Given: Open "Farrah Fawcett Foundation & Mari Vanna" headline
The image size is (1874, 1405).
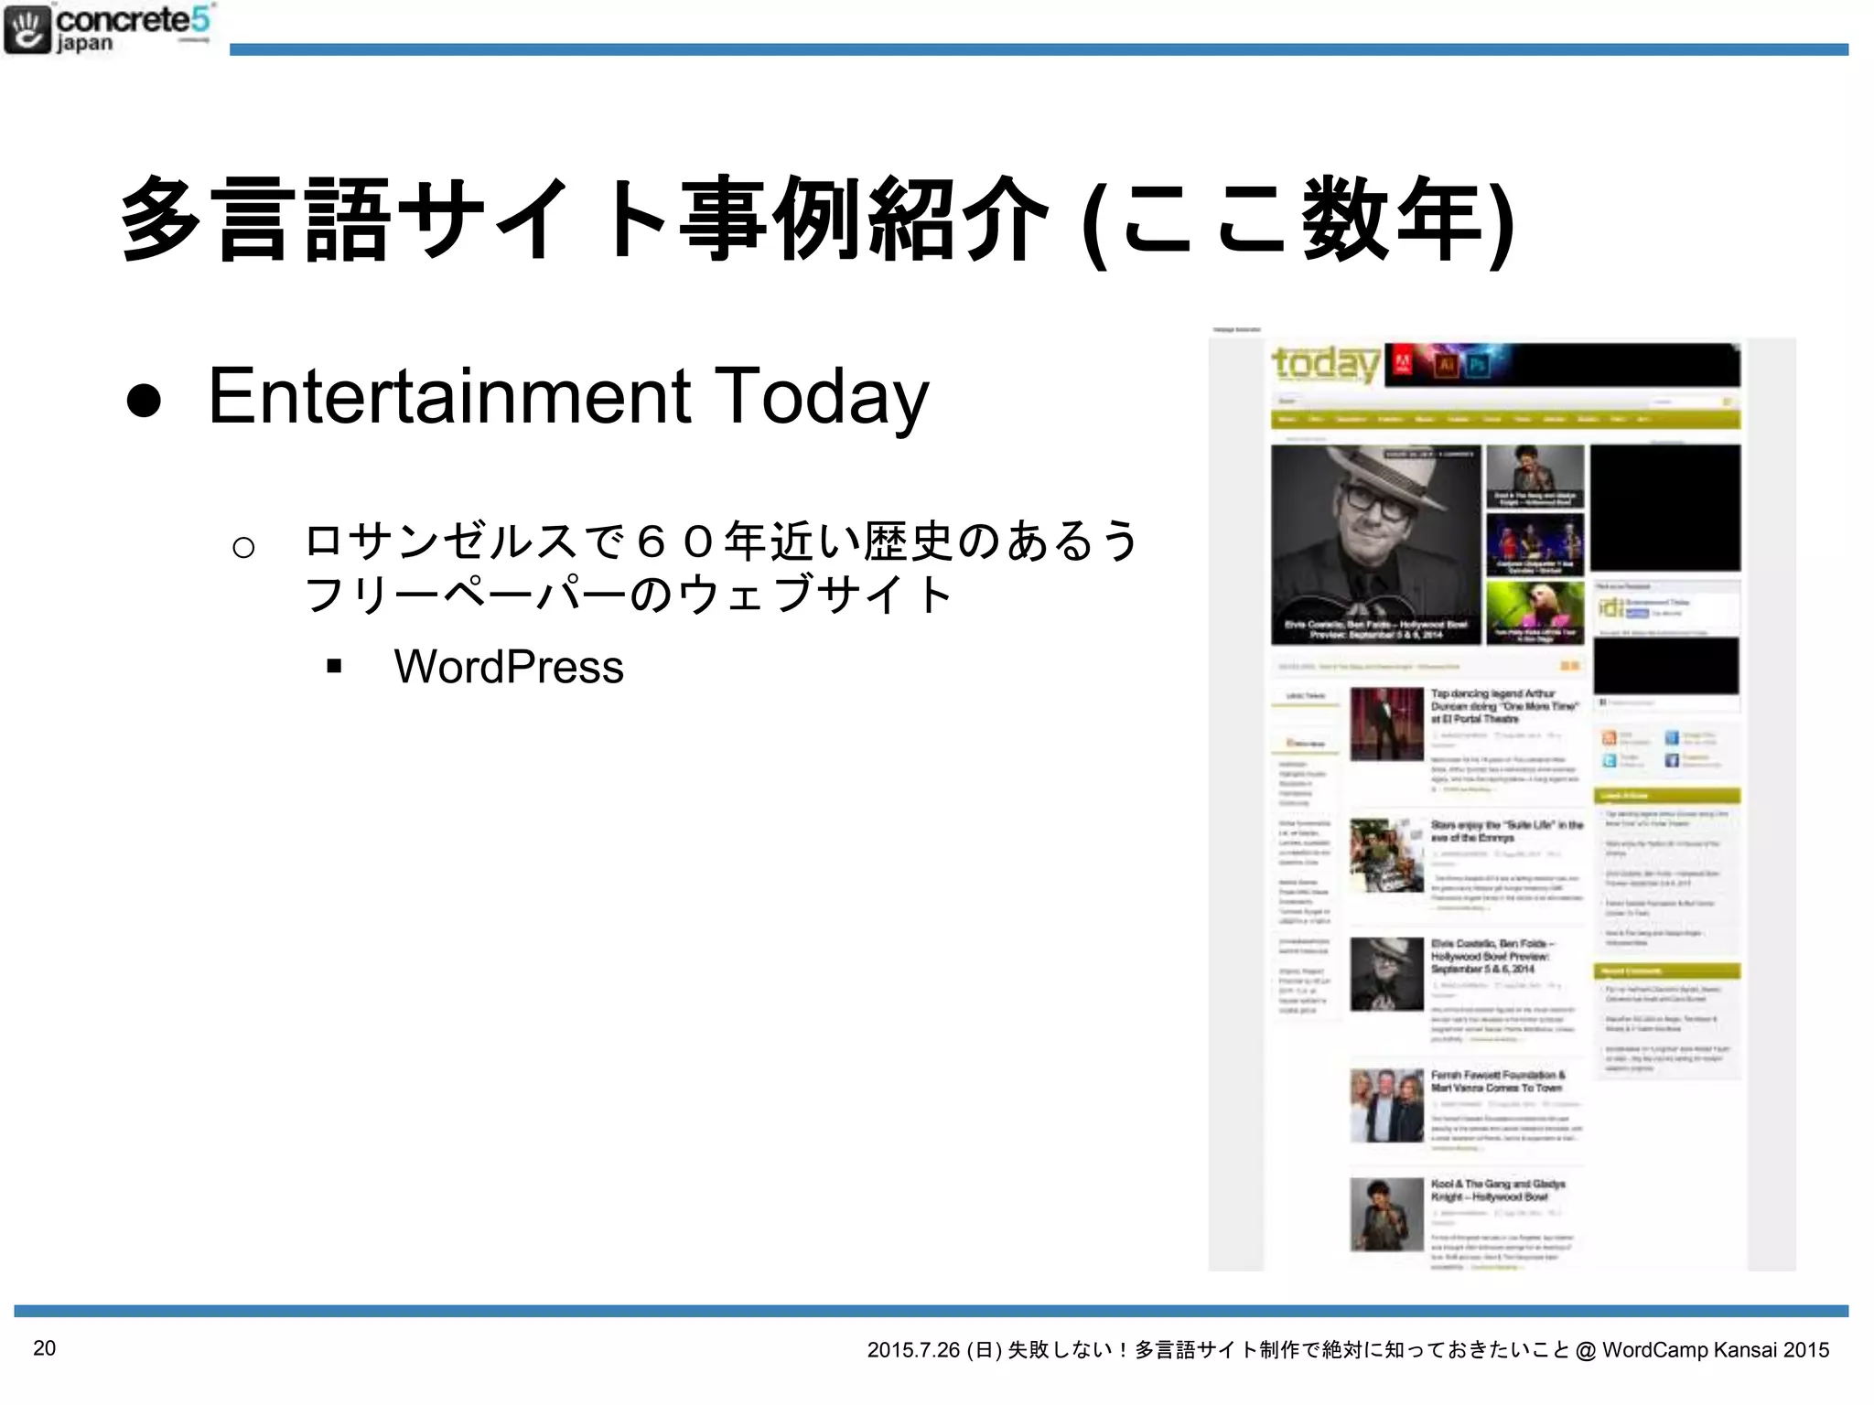Looking at the screenshot, I should click(1498, 1081).
